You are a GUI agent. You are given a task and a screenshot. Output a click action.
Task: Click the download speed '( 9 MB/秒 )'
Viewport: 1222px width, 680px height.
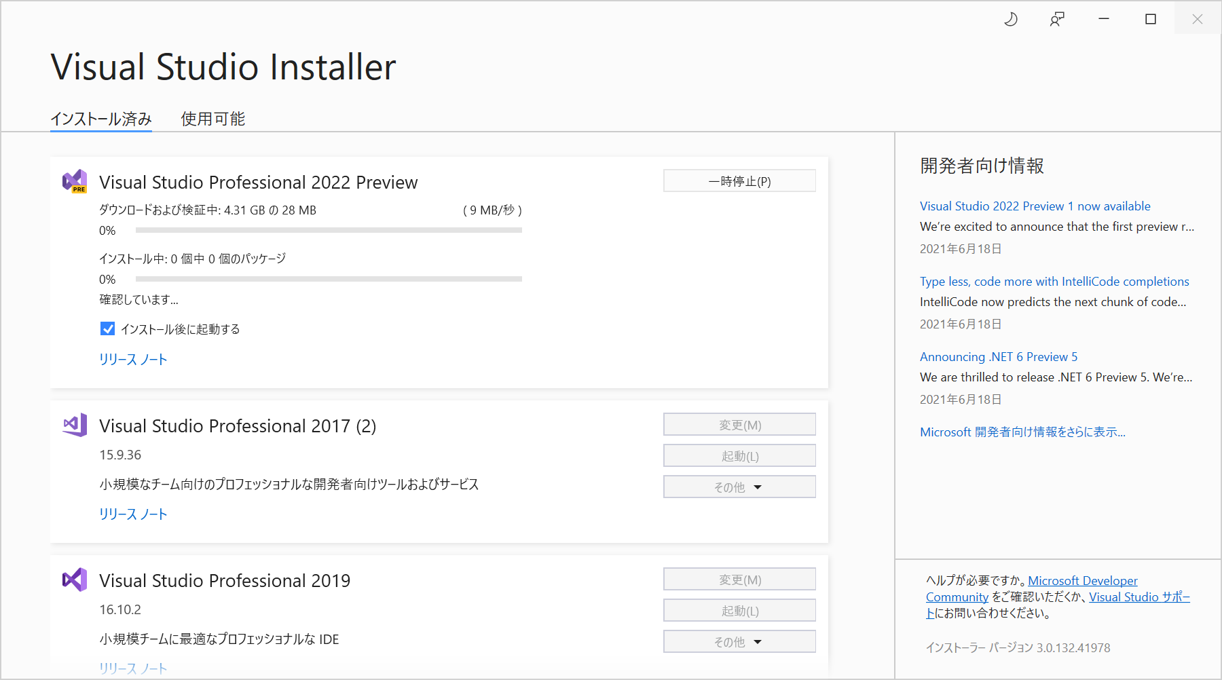492,210
